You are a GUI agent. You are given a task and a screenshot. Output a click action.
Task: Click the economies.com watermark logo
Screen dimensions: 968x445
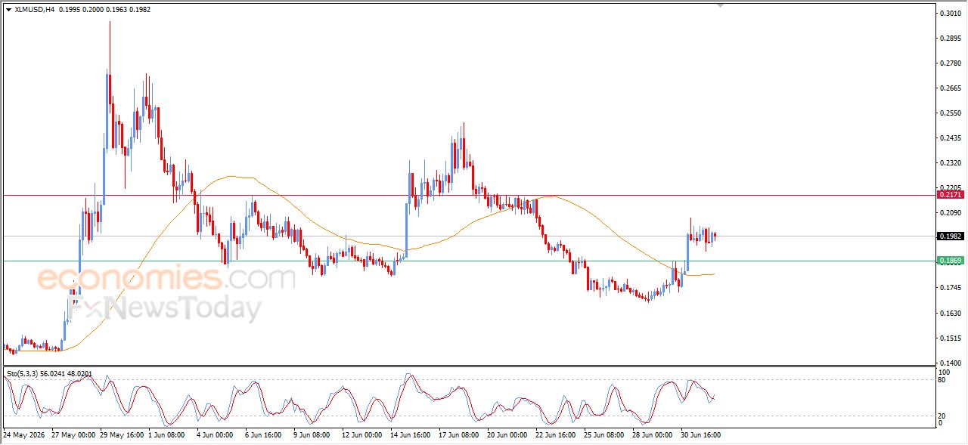click(x=166, y=278)
